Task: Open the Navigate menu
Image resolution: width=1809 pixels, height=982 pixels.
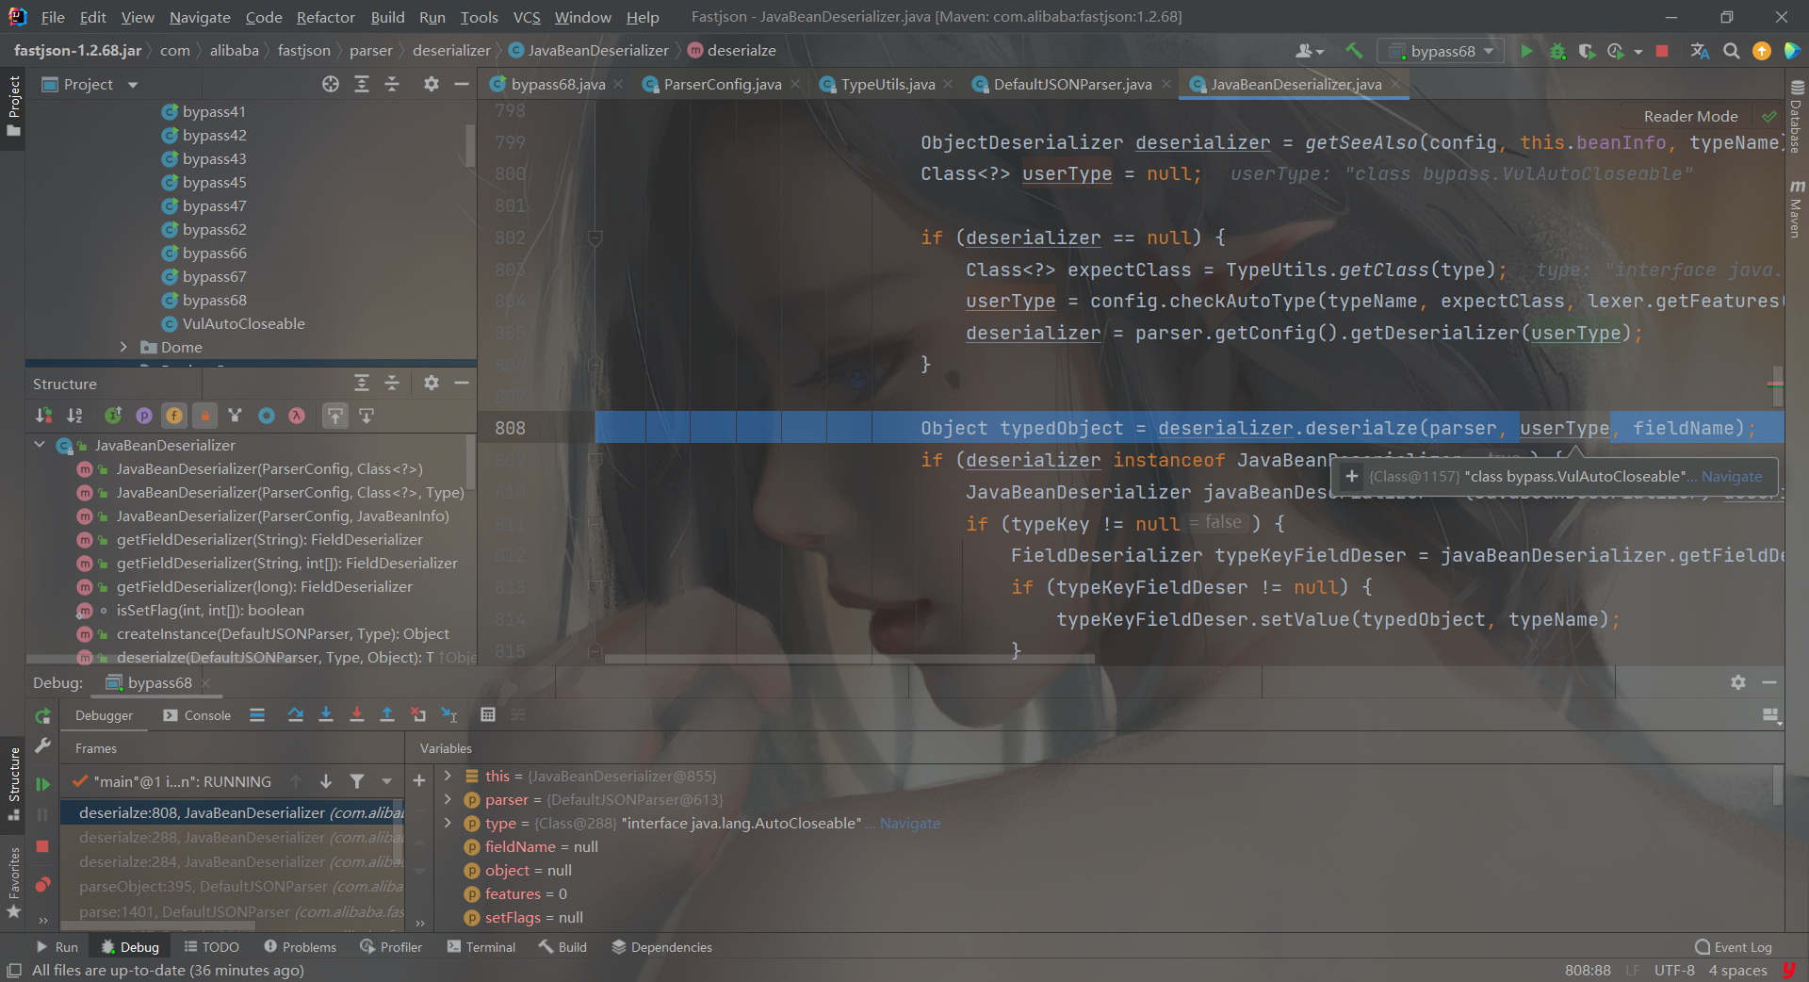Action: [x=200, y=17]
